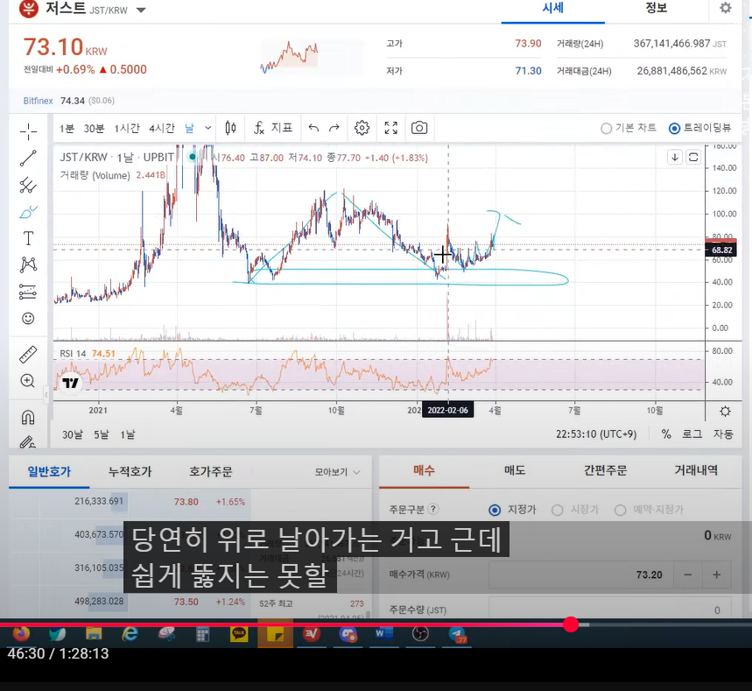This screenshot has height=691, width=752.
Task: Set chart interval to 4시간
Action: click(x=162, y=129)
